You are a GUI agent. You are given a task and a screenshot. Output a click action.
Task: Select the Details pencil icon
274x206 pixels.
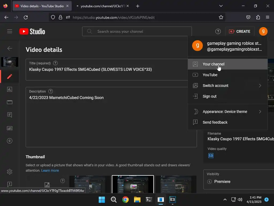[10, 76]
